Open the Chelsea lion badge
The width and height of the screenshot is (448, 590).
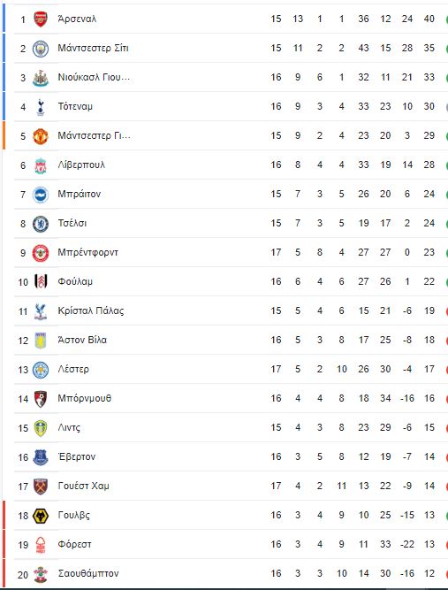tap(41, 224)
